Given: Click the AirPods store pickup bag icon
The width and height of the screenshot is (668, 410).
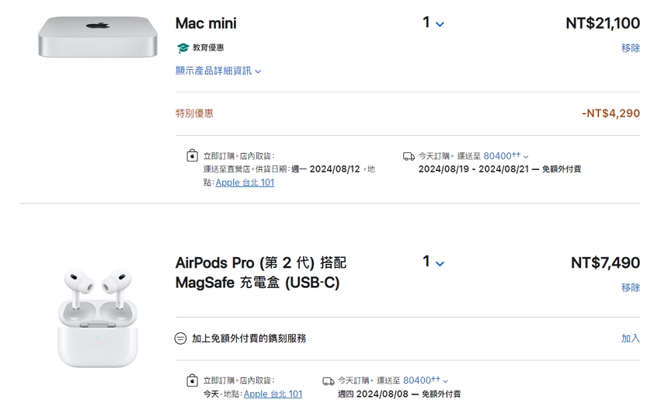Looking at the screenshot, I should (x=192, y=380).
